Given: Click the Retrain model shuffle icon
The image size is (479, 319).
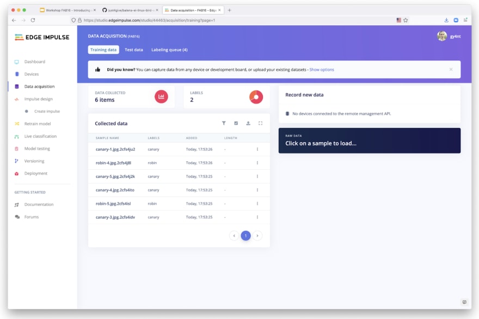Looking at the screenshot, I should pyautogui.click(x=17, y=124).
